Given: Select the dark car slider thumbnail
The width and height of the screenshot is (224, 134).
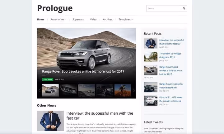Looking at the screenshot, I should coord(105,90).
